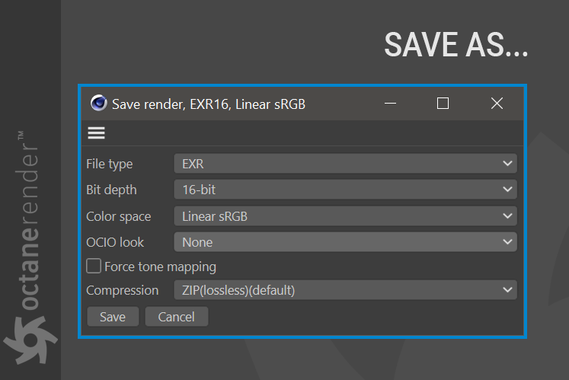Open the Bit depth dropdown showing 16-bit
569x380 pixels.
click(345, 190)
